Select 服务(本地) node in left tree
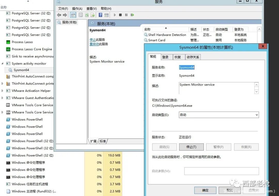 point(67,22)
